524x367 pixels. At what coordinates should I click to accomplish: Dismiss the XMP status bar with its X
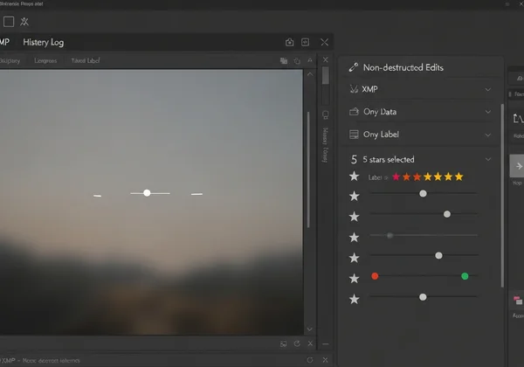[x=326, y=360]
